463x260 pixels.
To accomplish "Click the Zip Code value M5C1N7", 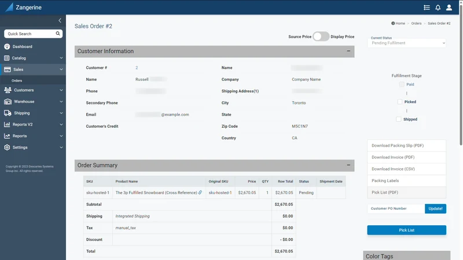I will pyautogui.click(x=300, y=126).
